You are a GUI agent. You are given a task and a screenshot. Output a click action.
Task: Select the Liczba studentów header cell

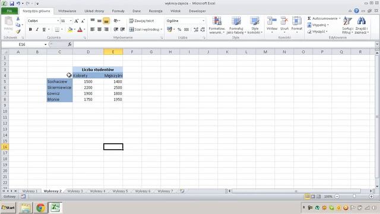(x=97, y=70)
